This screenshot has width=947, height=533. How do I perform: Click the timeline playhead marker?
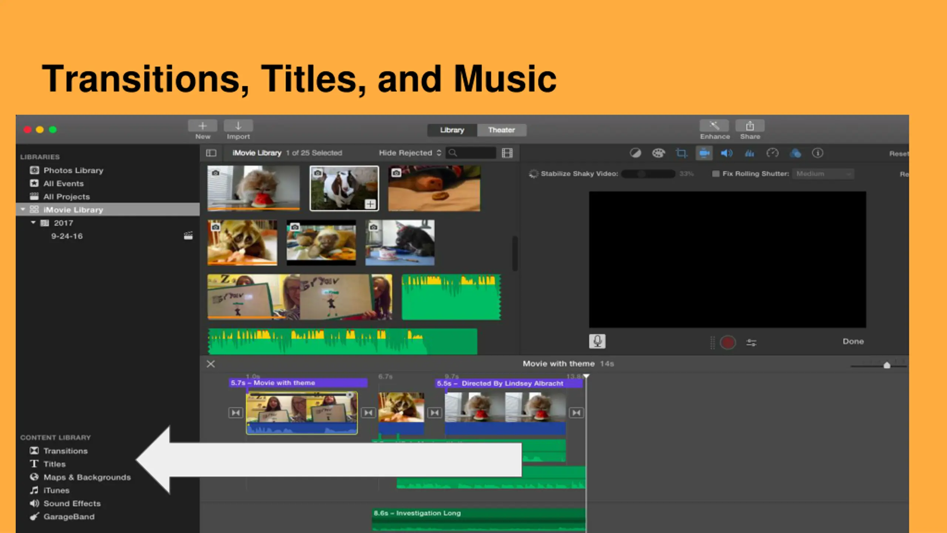[586, 376]
